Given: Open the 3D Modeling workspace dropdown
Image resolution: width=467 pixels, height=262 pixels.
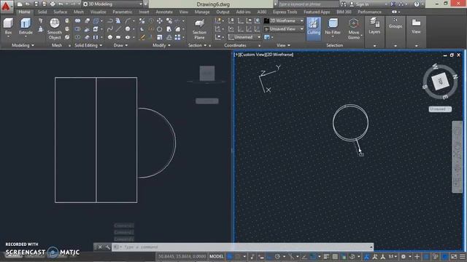Looking at the screenshot, I should pyautogui.click(x=112, y=4).
